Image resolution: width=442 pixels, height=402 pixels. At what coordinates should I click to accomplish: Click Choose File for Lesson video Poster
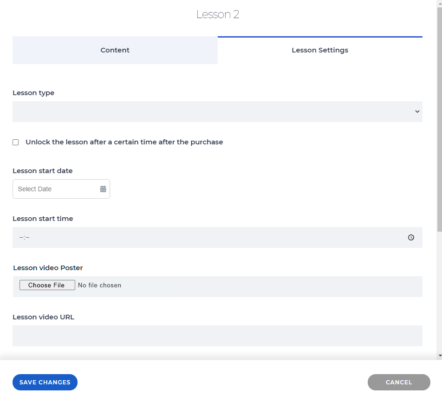coord(47,285)
